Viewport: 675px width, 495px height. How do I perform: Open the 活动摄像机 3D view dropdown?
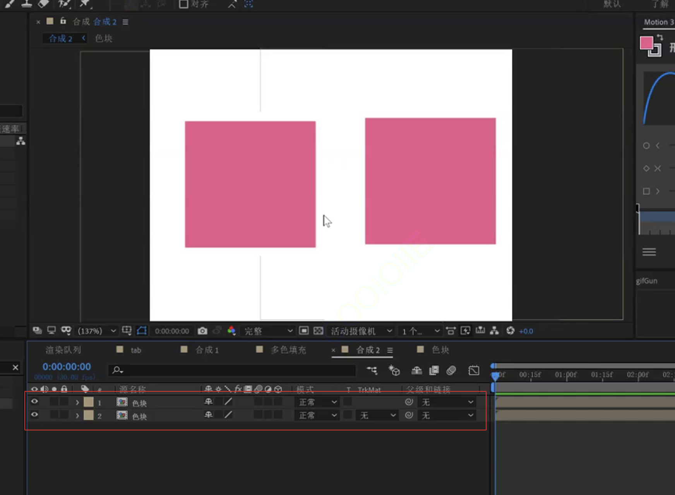[x=361, y=331]
